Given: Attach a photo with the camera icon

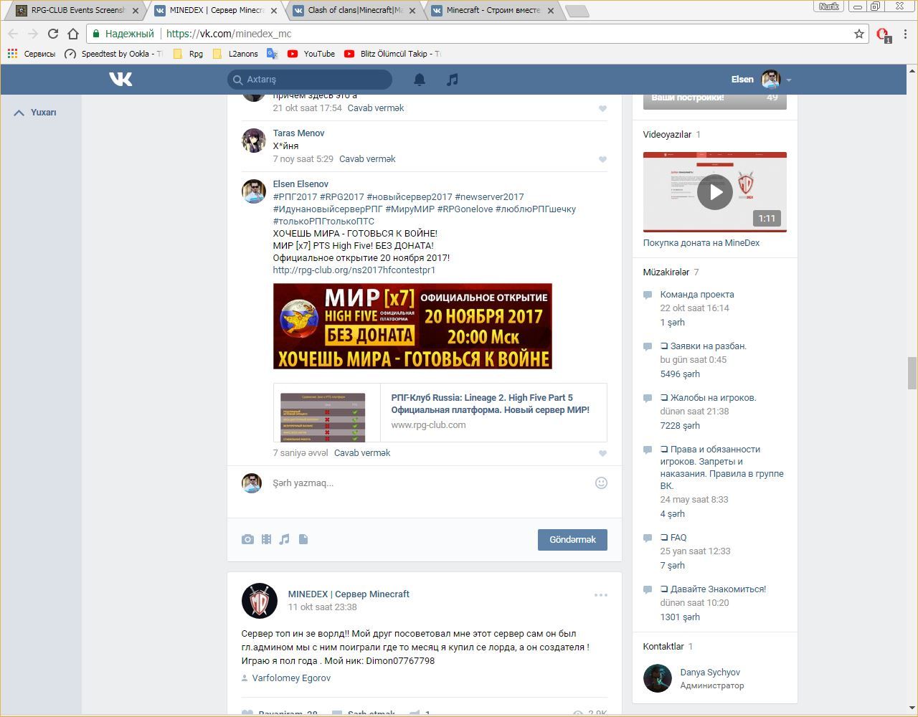Looking at the screenshot, I should [247, 539].
